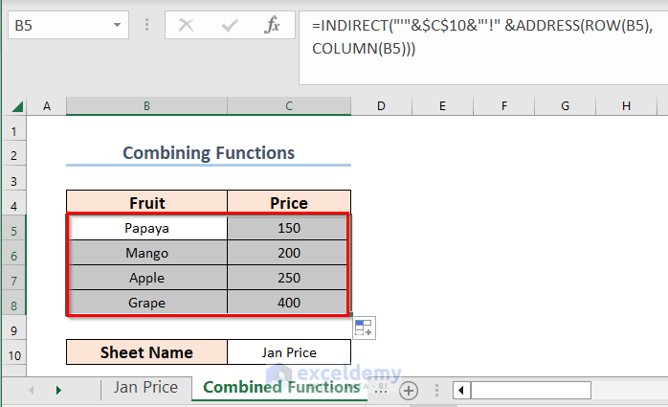Viewport: 668px width, 407px height.
Task: Click the Papaya cell
Action: click(146, 228)
